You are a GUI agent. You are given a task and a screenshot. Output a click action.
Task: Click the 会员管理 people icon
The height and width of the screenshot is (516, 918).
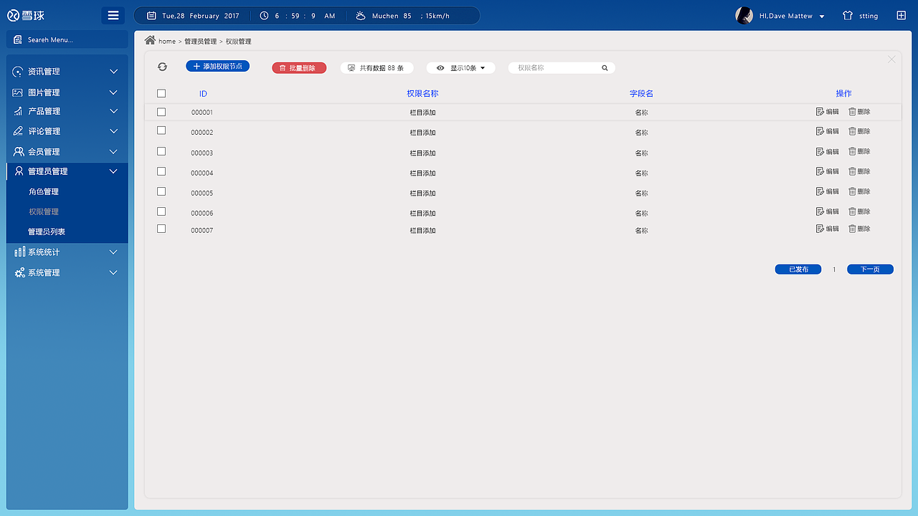click(19, 152)
